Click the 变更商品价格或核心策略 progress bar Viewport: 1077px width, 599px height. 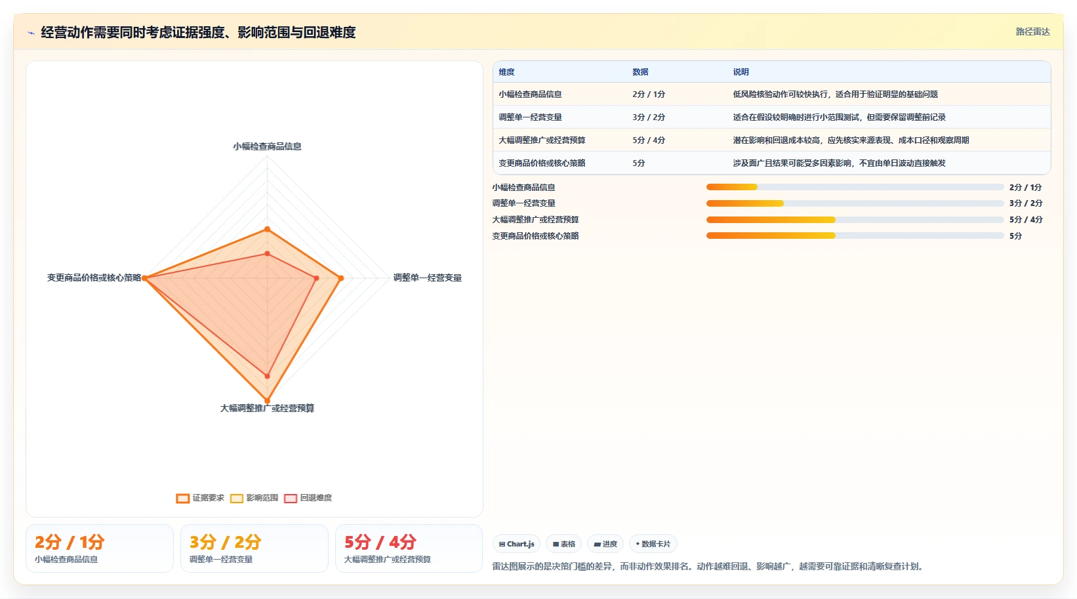coord(855,236)
